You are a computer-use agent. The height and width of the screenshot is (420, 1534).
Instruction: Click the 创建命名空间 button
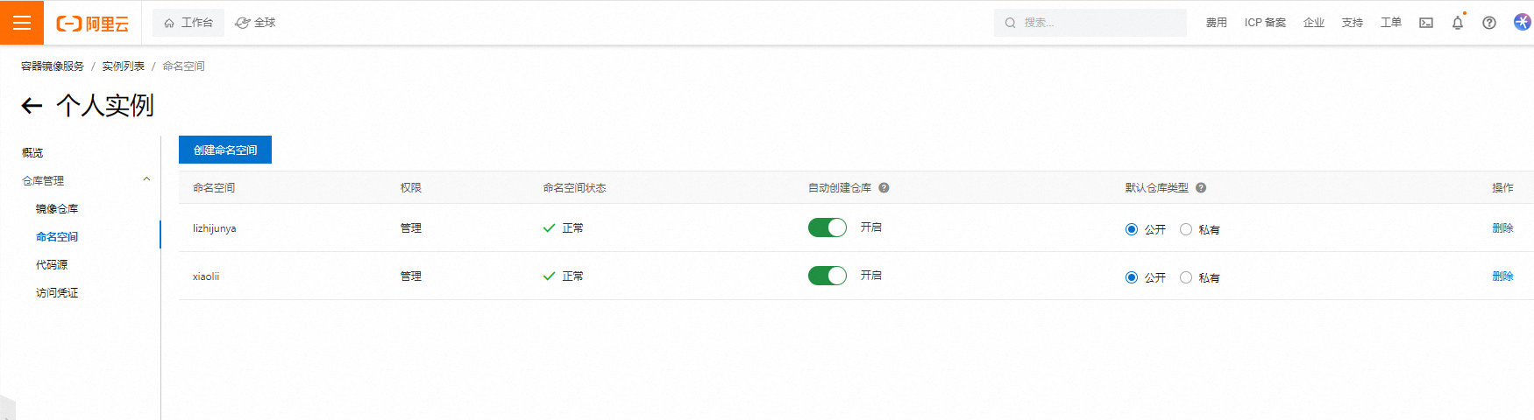[x=225, y=150]
